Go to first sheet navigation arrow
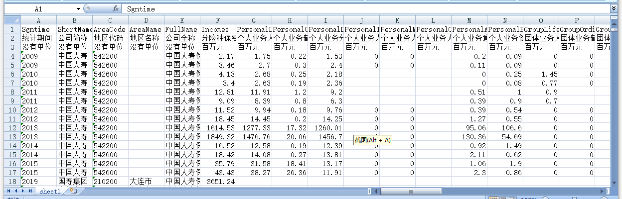 tap(8, 191)
